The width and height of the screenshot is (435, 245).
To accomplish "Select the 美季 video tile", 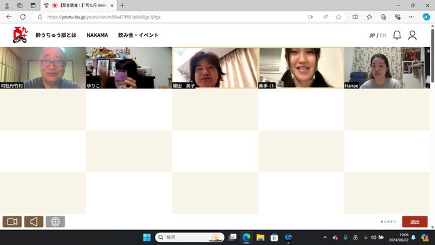I will click(x=301, y=68).
